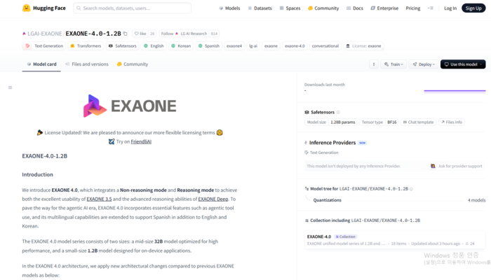Select the Safetensors tag
The width and height of the screenshot is (491, 280).
(x=123, y=46)
